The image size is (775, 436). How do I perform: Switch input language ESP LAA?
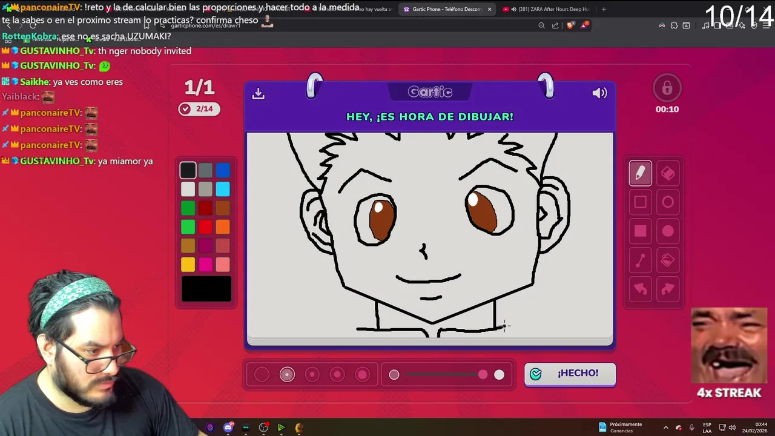[x=707, y=428]
